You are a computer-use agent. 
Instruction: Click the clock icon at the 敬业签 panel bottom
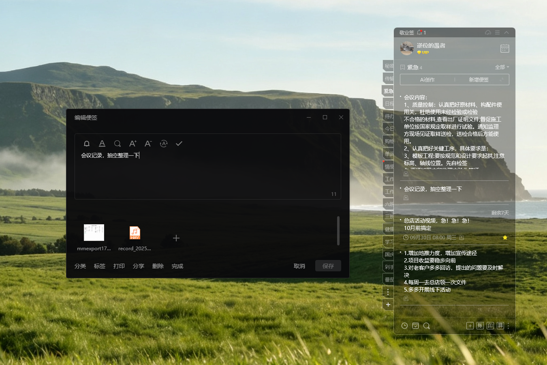[404, 326]
